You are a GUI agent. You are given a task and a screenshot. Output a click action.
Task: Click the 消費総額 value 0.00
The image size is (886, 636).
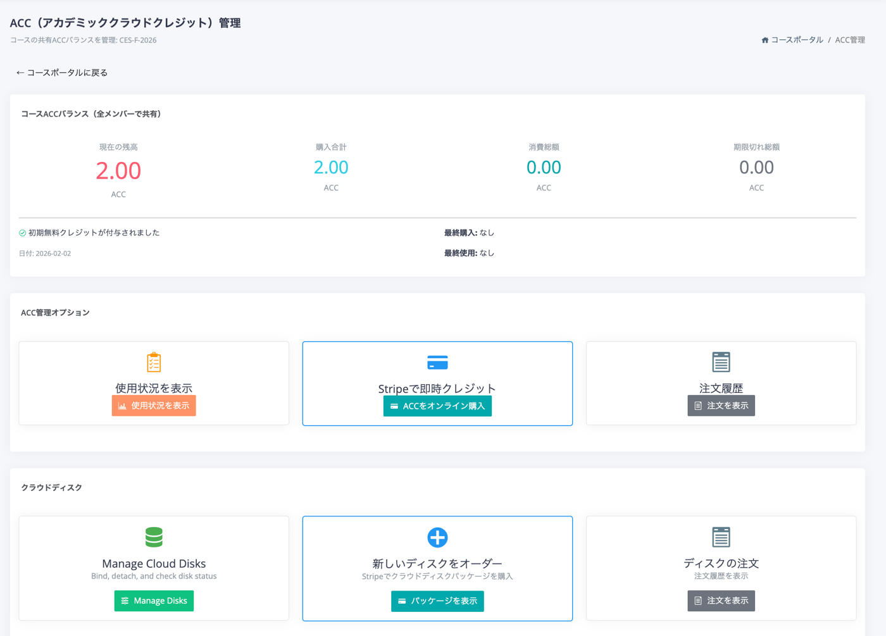544,167
